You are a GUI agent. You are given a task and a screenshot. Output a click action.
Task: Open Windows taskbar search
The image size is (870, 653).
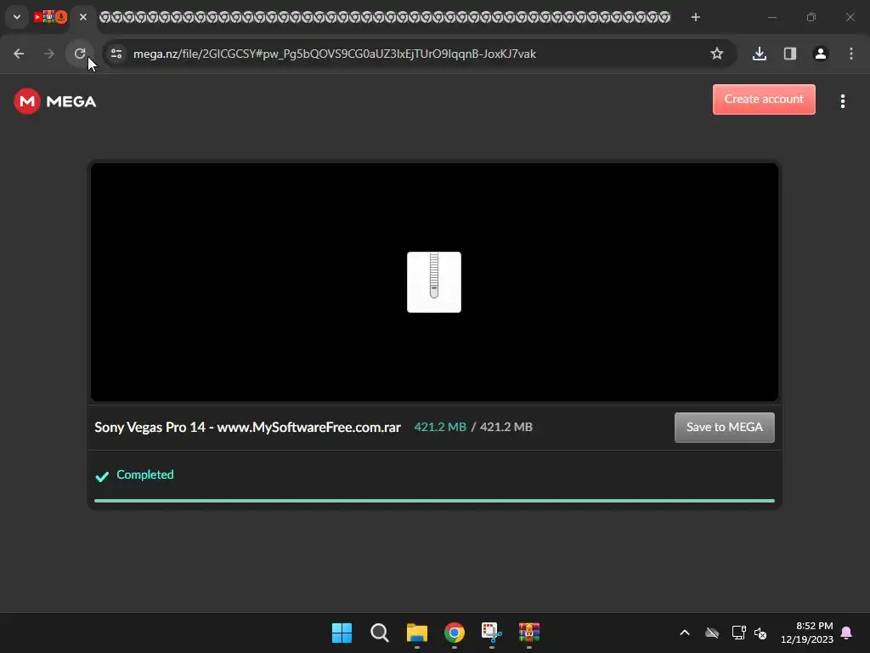click(380, 633)
